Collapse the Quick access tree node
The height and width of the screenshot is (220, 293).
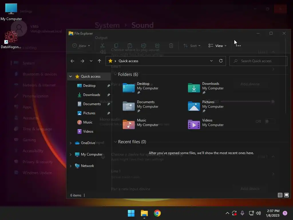point(70,76)
